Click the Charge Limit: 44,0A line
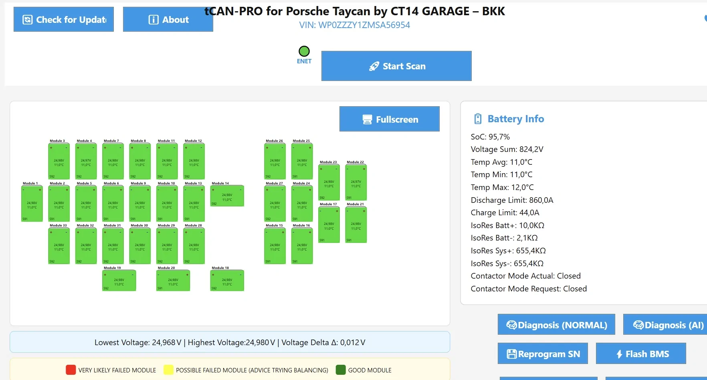Viewport: 707px width, 380px height. click(x=505, y=212)
